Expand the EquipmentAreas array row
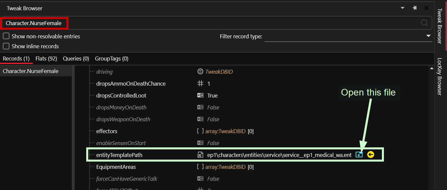The width and height of the screenshot is (447, 190). (x=116, y=167)
